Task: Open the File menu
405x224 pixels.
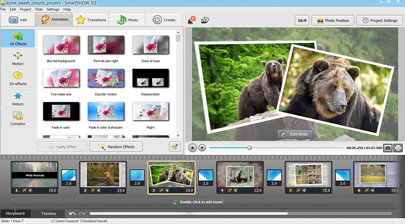Action: coord(3,9)
